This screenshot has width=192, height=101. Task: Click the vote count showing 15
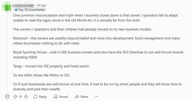click(21, 97)
